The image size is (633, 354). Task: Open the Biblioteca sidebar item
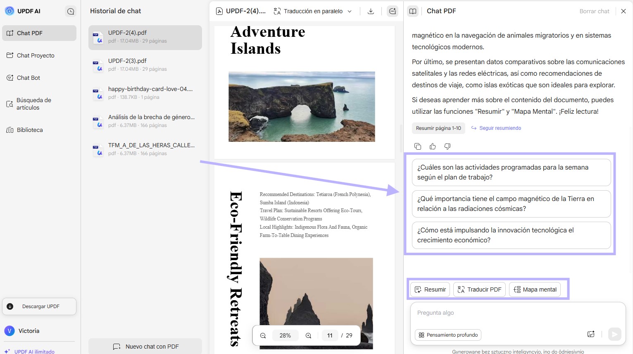click(x=39, y=130)
